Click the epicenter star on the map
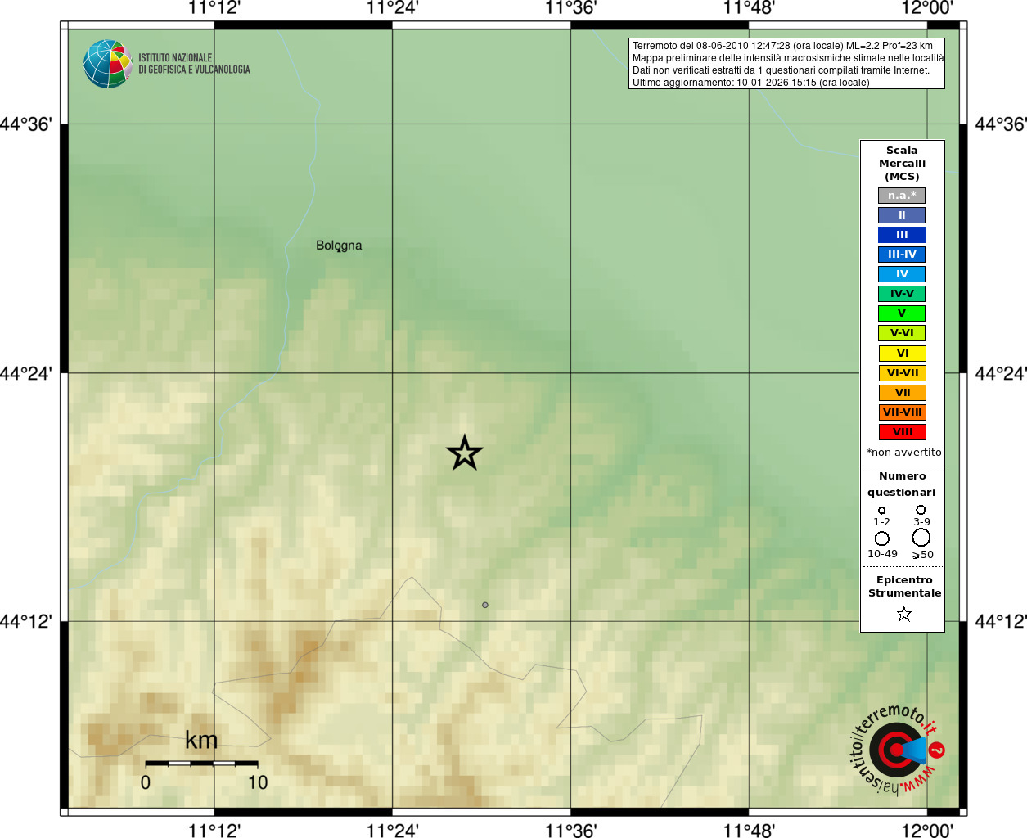Image resolution: width=1027 pixels, height=838 pixels. [465, 453]
